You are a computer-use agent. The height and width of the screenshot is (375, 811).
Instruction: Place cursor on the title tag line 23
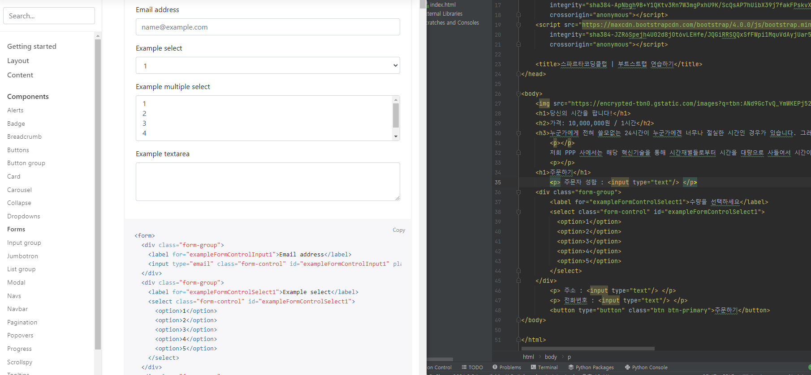tap(619, 64)
